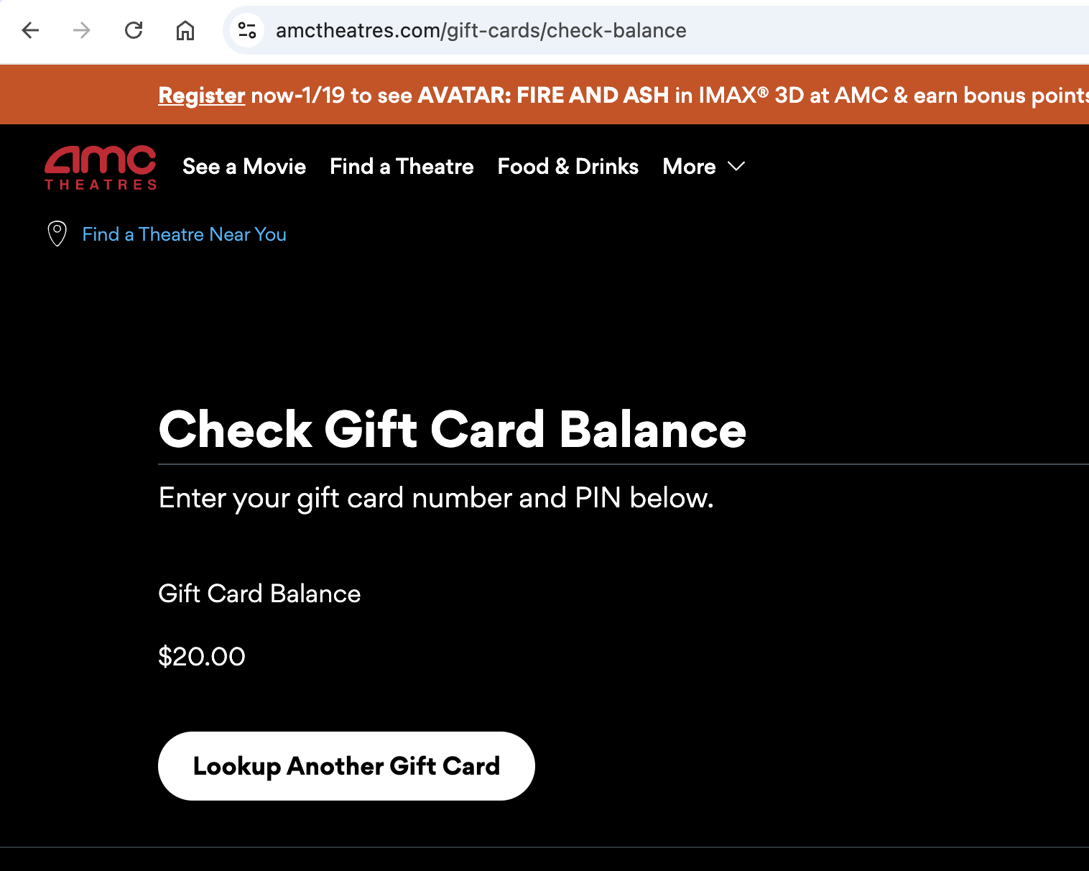
Task: Click the $20.00 balance amount
Action: 202,656
